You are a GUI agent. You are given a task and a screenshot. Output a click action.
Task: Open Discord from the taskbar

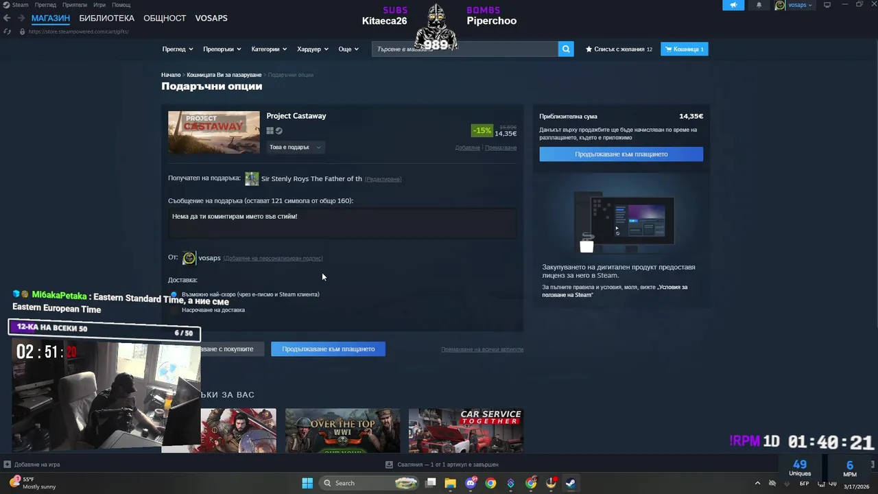(471, 483)
